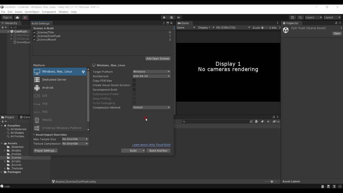
Task: Enable Development Build checkbox
Action: 134,90
